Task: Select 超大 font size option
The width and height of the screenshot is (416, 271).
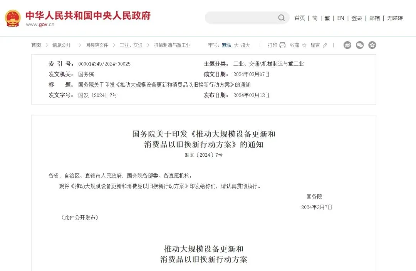Action: coord(245,45)
